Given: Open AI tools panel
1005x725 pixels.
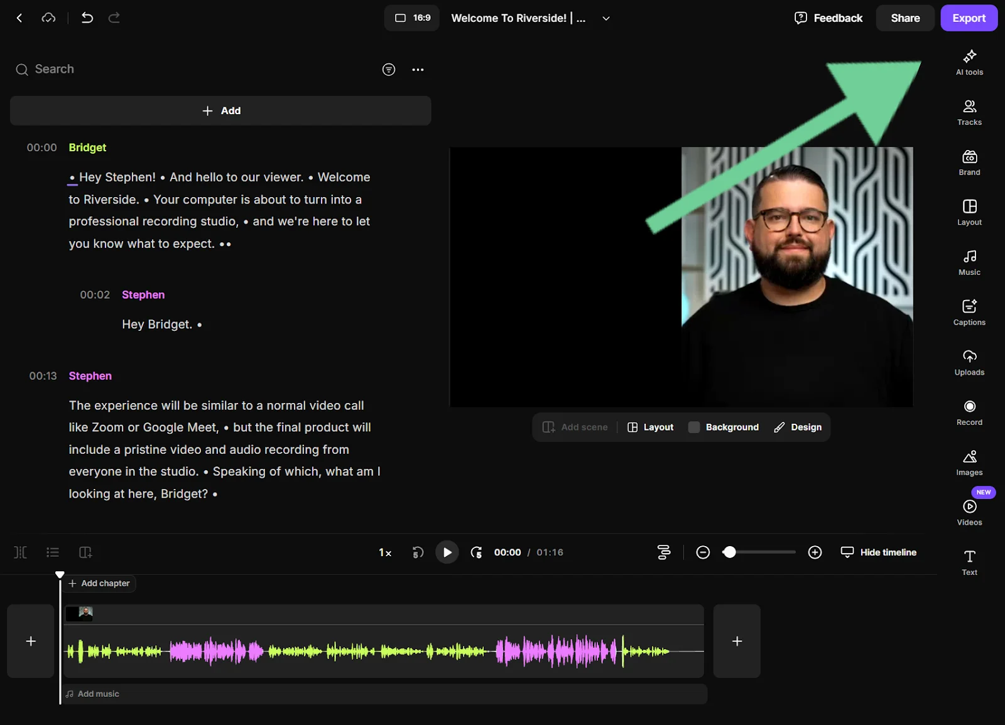Looking at the screenshot, I should 969,62.
